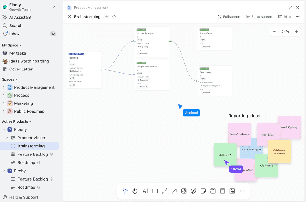Open the My Space dropdown
The height and width of the screenshot is (202, 306).
pos(12,45)
